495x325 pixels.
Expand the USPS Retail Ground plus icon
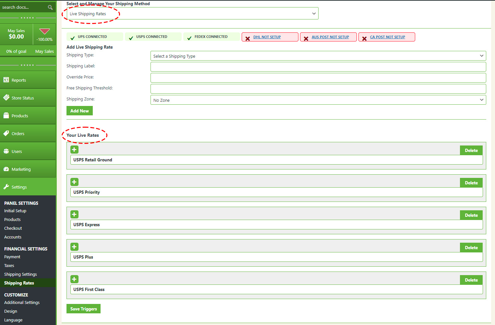click(74, 150)
